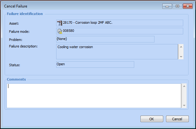The height and width of the screenshot is (129, 196).
Task: Click the Comments section header
Action: (x=16, y=79)
